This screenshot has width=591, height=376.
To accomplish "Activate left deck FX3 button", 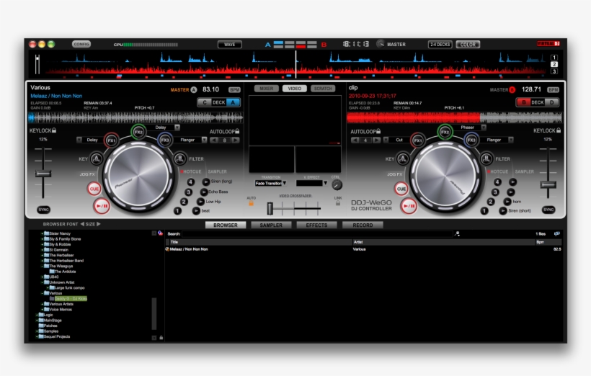I will 165,140.
